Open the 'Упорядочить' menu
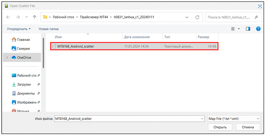 point(19,29)
